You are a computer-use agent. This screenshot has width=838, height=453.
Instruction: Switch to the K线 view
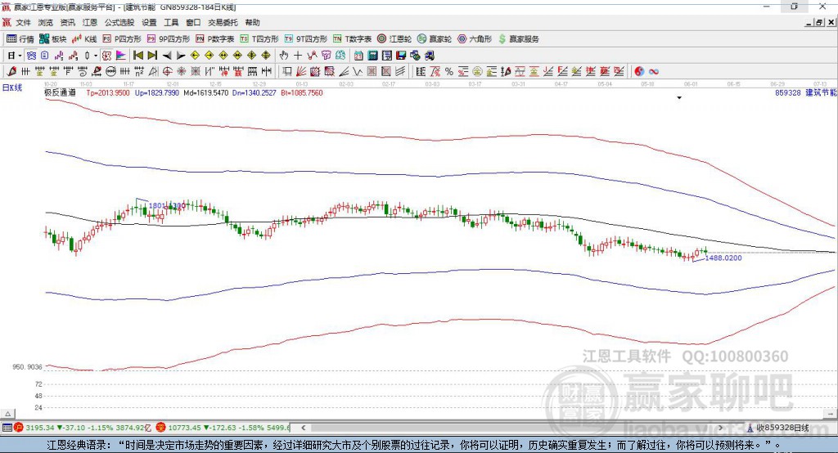pyautogui.click(x=84, y=39)
